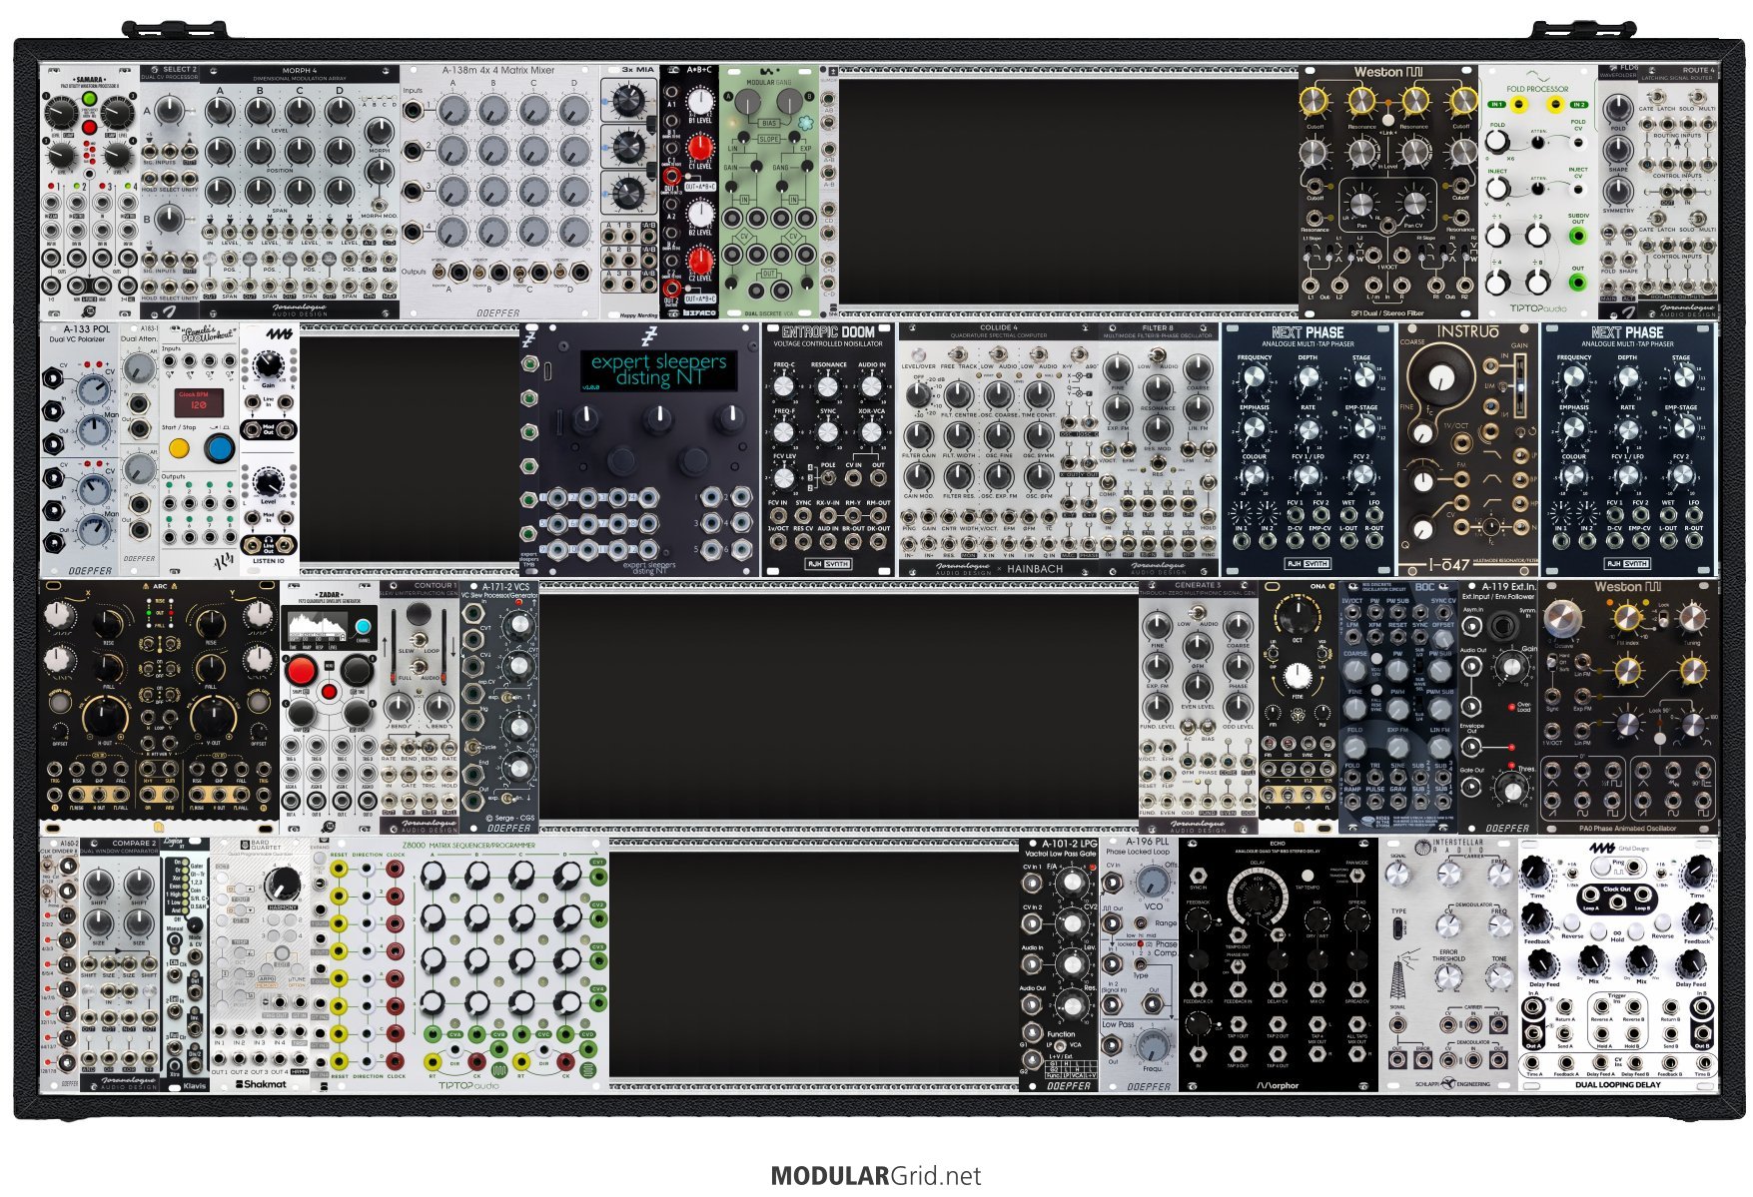Click the yellow Start/Stop button on Pamela's PRO Workout
The width and height of the screenshot is (1753, 1197).
pyautogui.click(x=180, y=448)
